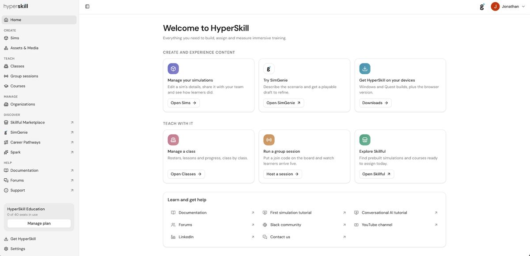Click the blue download card icon

(365, 69)
